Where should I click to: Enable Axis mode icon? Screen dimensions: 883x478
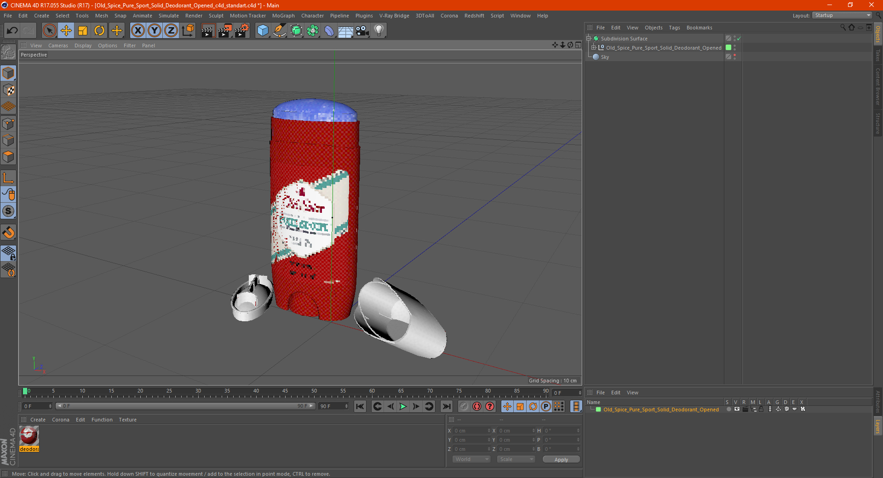(9, 178)
